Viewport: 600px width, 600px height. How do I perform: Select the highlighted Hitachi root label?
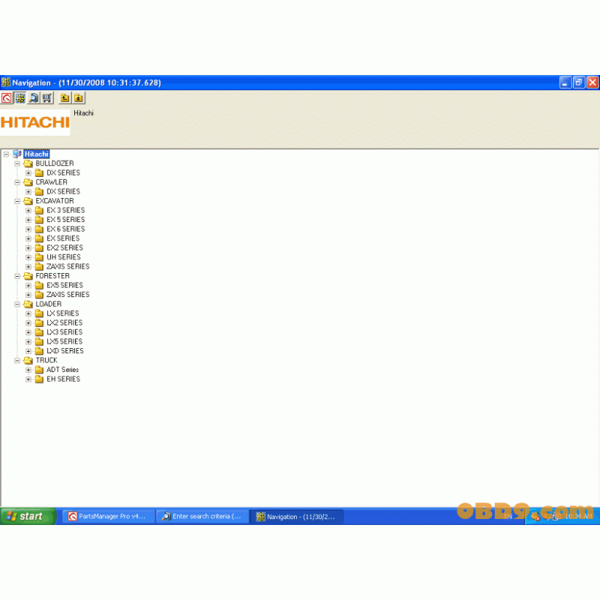(x=36, y=154)
